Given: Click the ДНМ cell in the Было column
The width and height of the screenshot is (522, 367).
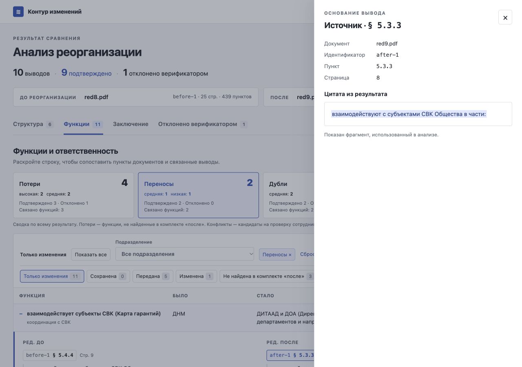Looking at the screenshot, I should pos(179,314).
